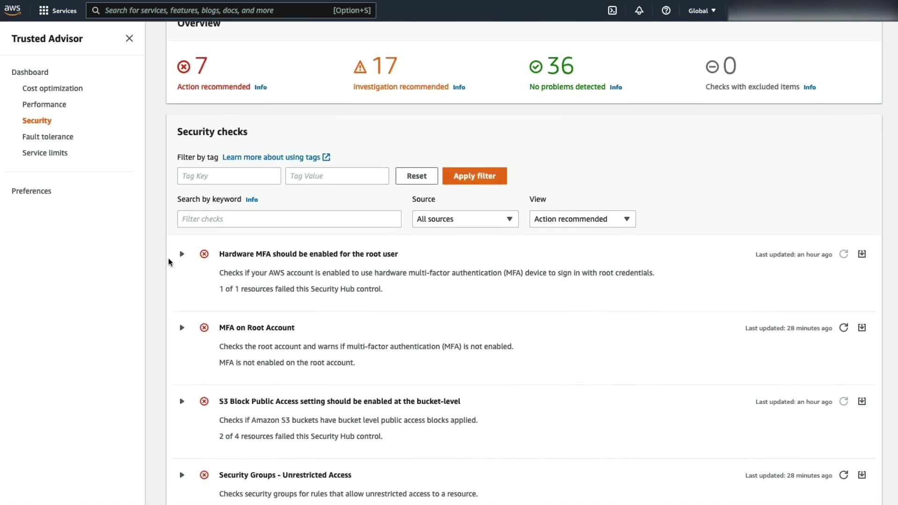The height and width of the screenshot is (505, 898).
Task: Open the All sources dropdown
Action: pos(465,219)
